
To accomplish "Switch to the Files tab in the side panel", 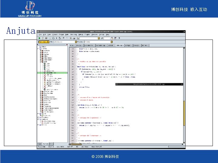I will click(51, 144).
